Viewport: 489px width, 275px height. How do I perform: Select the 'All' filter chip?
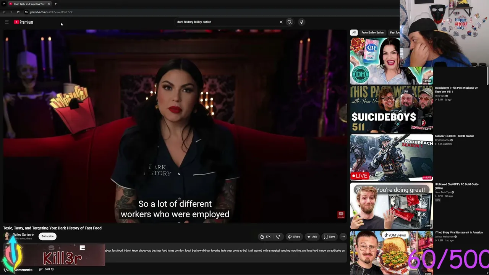354,32
